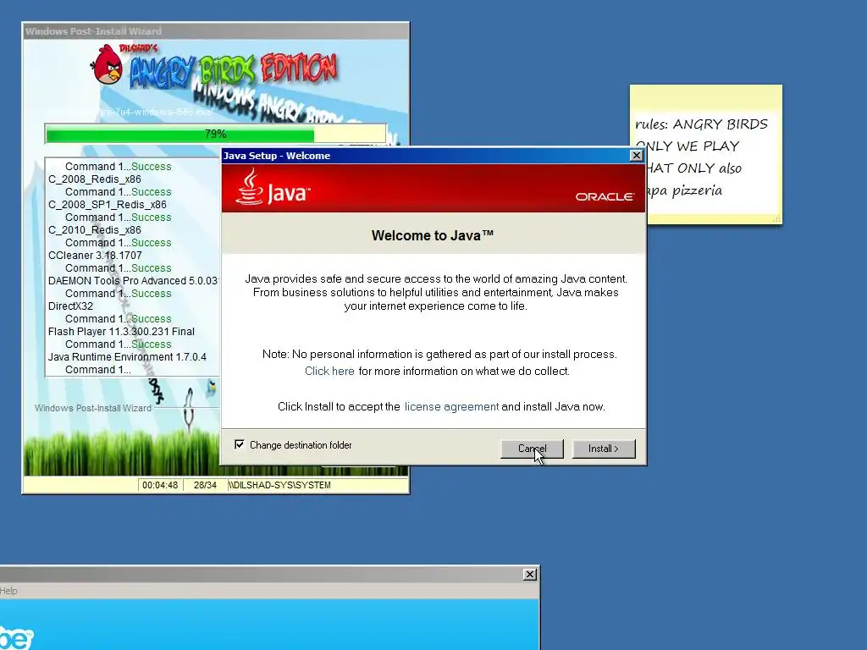The image size is (867, 650).
Task: Close the Java Setup Welcome dialog
Action: click(637, 156)
